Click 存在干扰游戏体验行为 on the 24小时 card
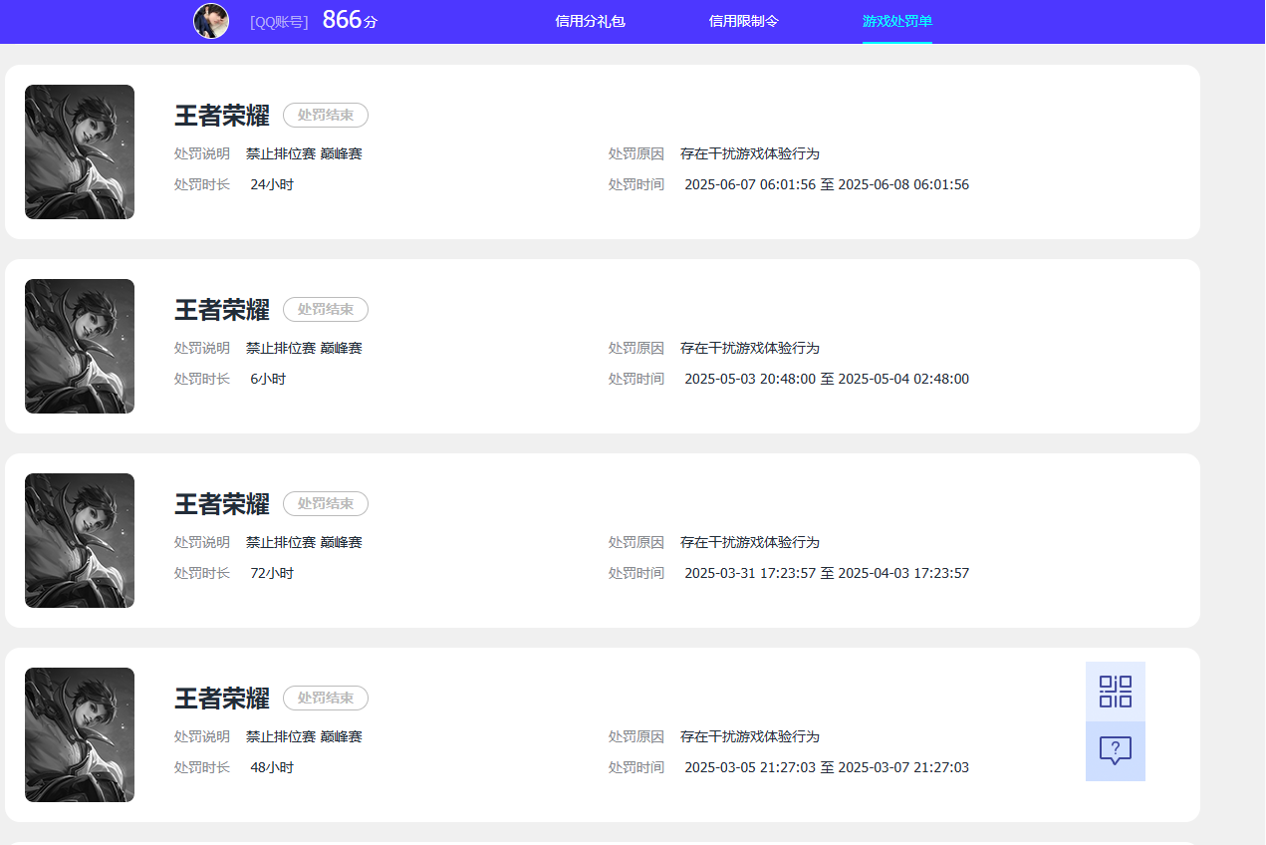The width and height of the screenshot is (1266, 845). [750, 153]
